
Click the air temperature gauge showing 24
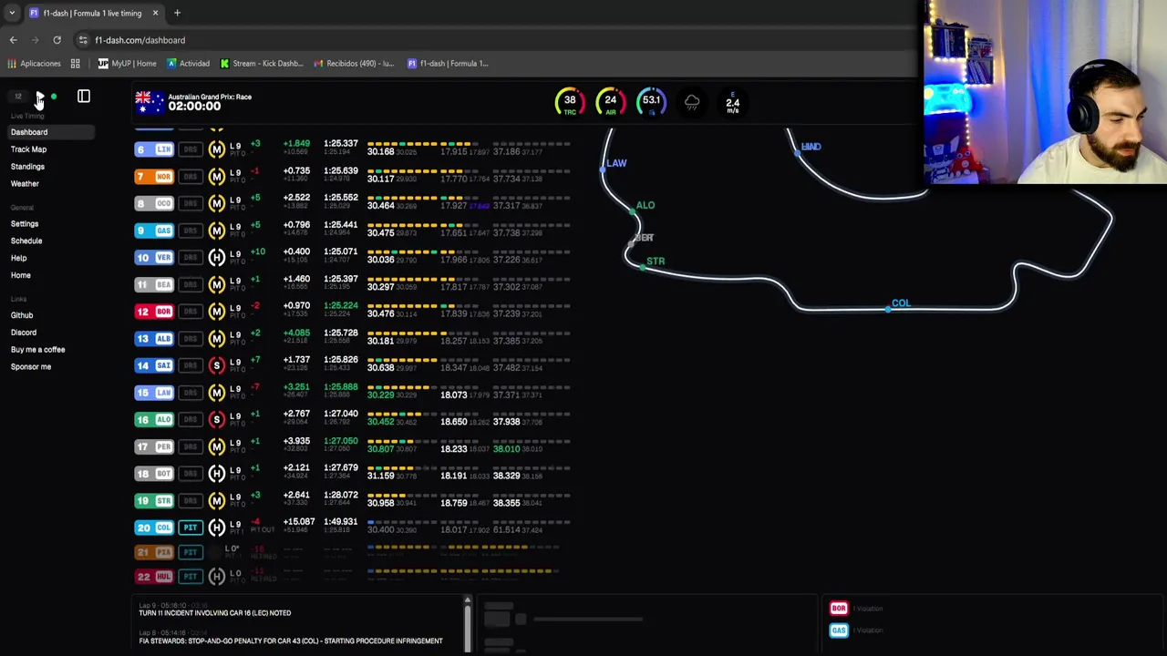coord(610,102)
